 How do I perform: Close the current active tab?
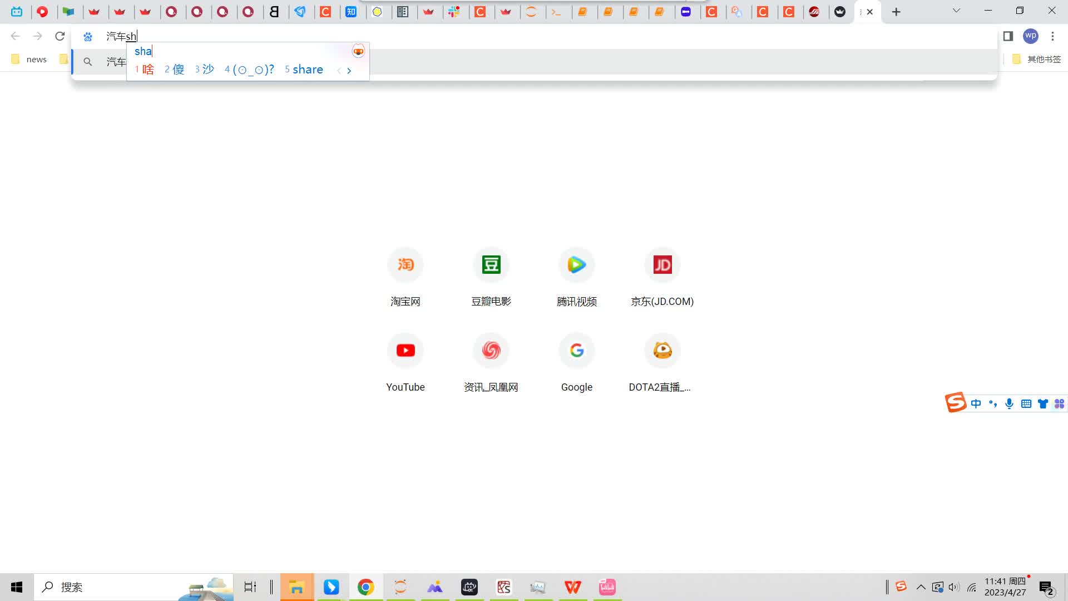tap(870, 12)
